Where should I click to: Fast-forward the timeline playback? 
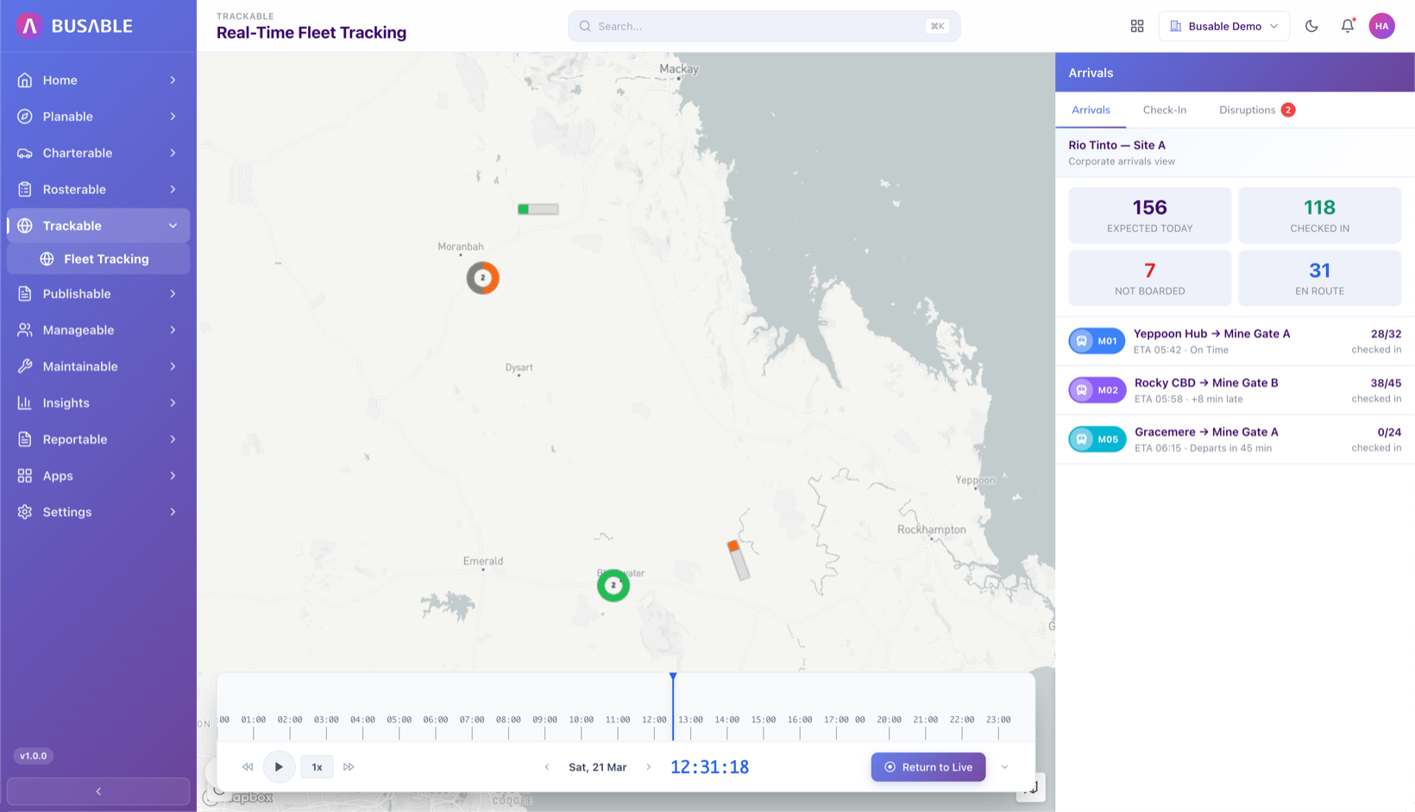pyautogui.click(x=349, y=767)
